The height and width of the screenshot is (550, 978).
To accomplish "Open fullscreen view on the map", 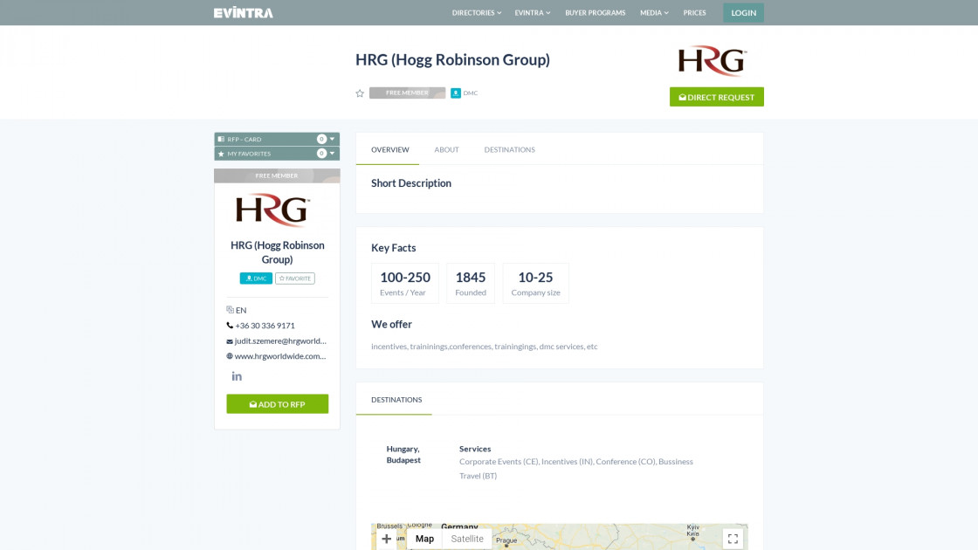I will click(x=733, y=539).
